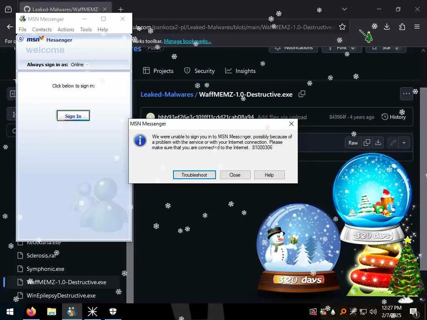The width and height of the screenshot is (427, 320).
Task: Click the MSN Messenger taskbar icon
Action: coord(72,312)
